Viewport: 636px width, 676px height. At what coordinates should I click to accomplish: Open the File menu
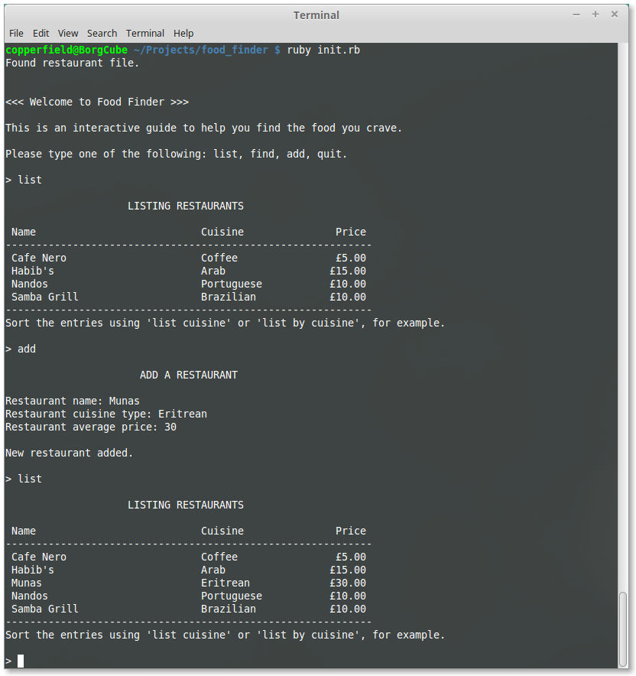click(16, 33)
